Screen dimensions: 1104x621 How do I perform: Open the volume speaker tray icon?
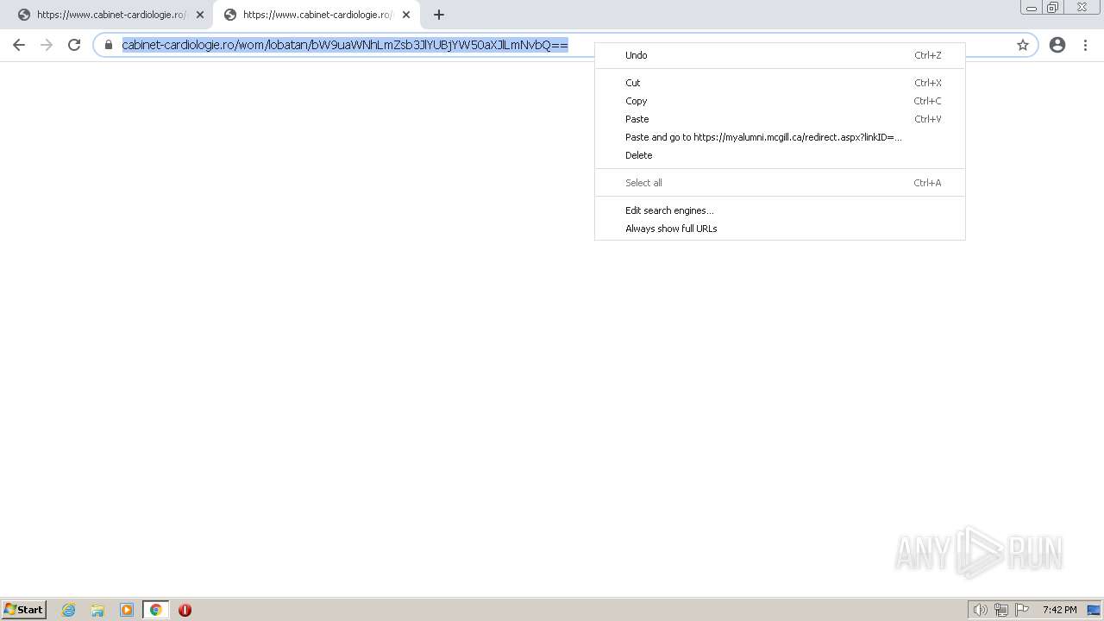point(980,610)
